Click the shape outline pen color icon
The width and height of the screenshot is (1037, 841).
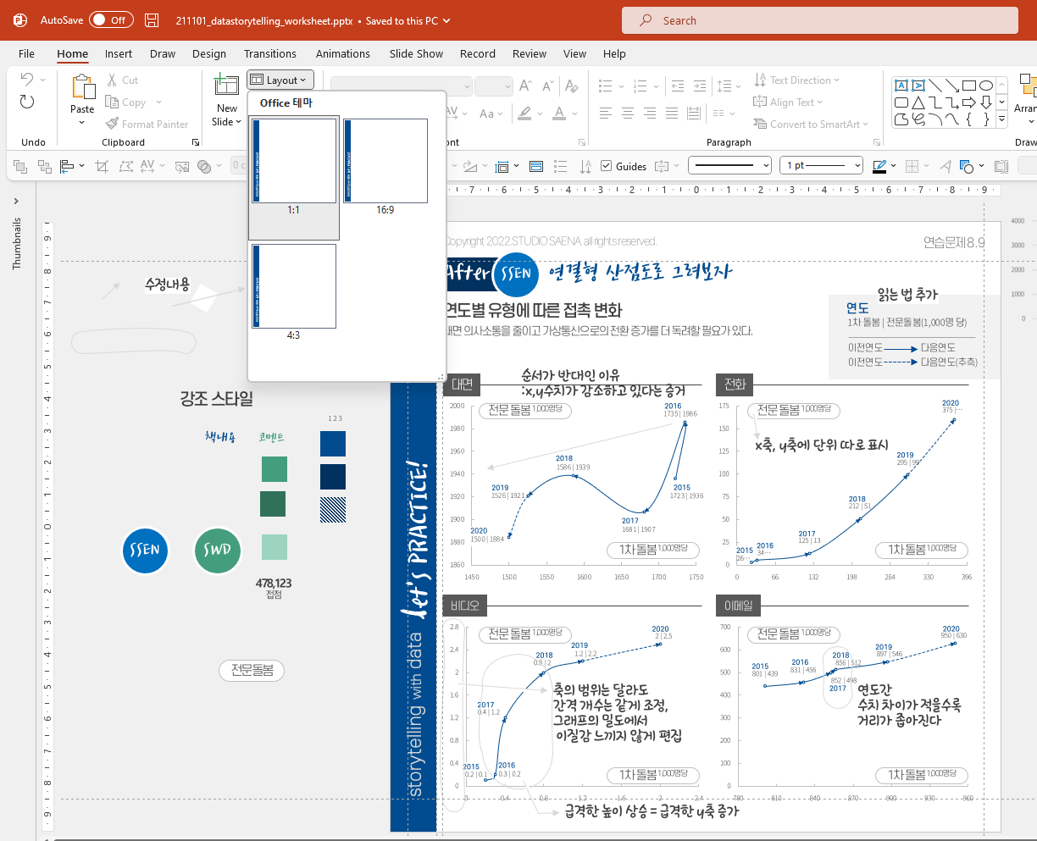[879, 166]
